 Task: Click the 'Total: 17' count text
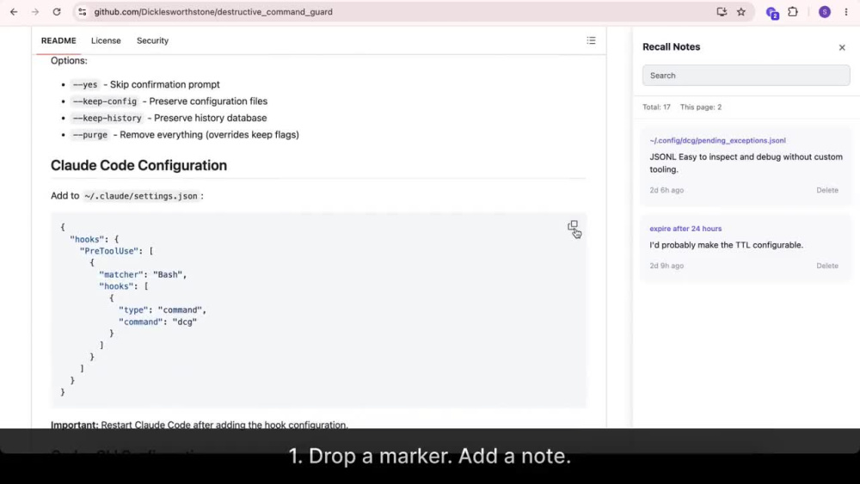pos(656,107)
